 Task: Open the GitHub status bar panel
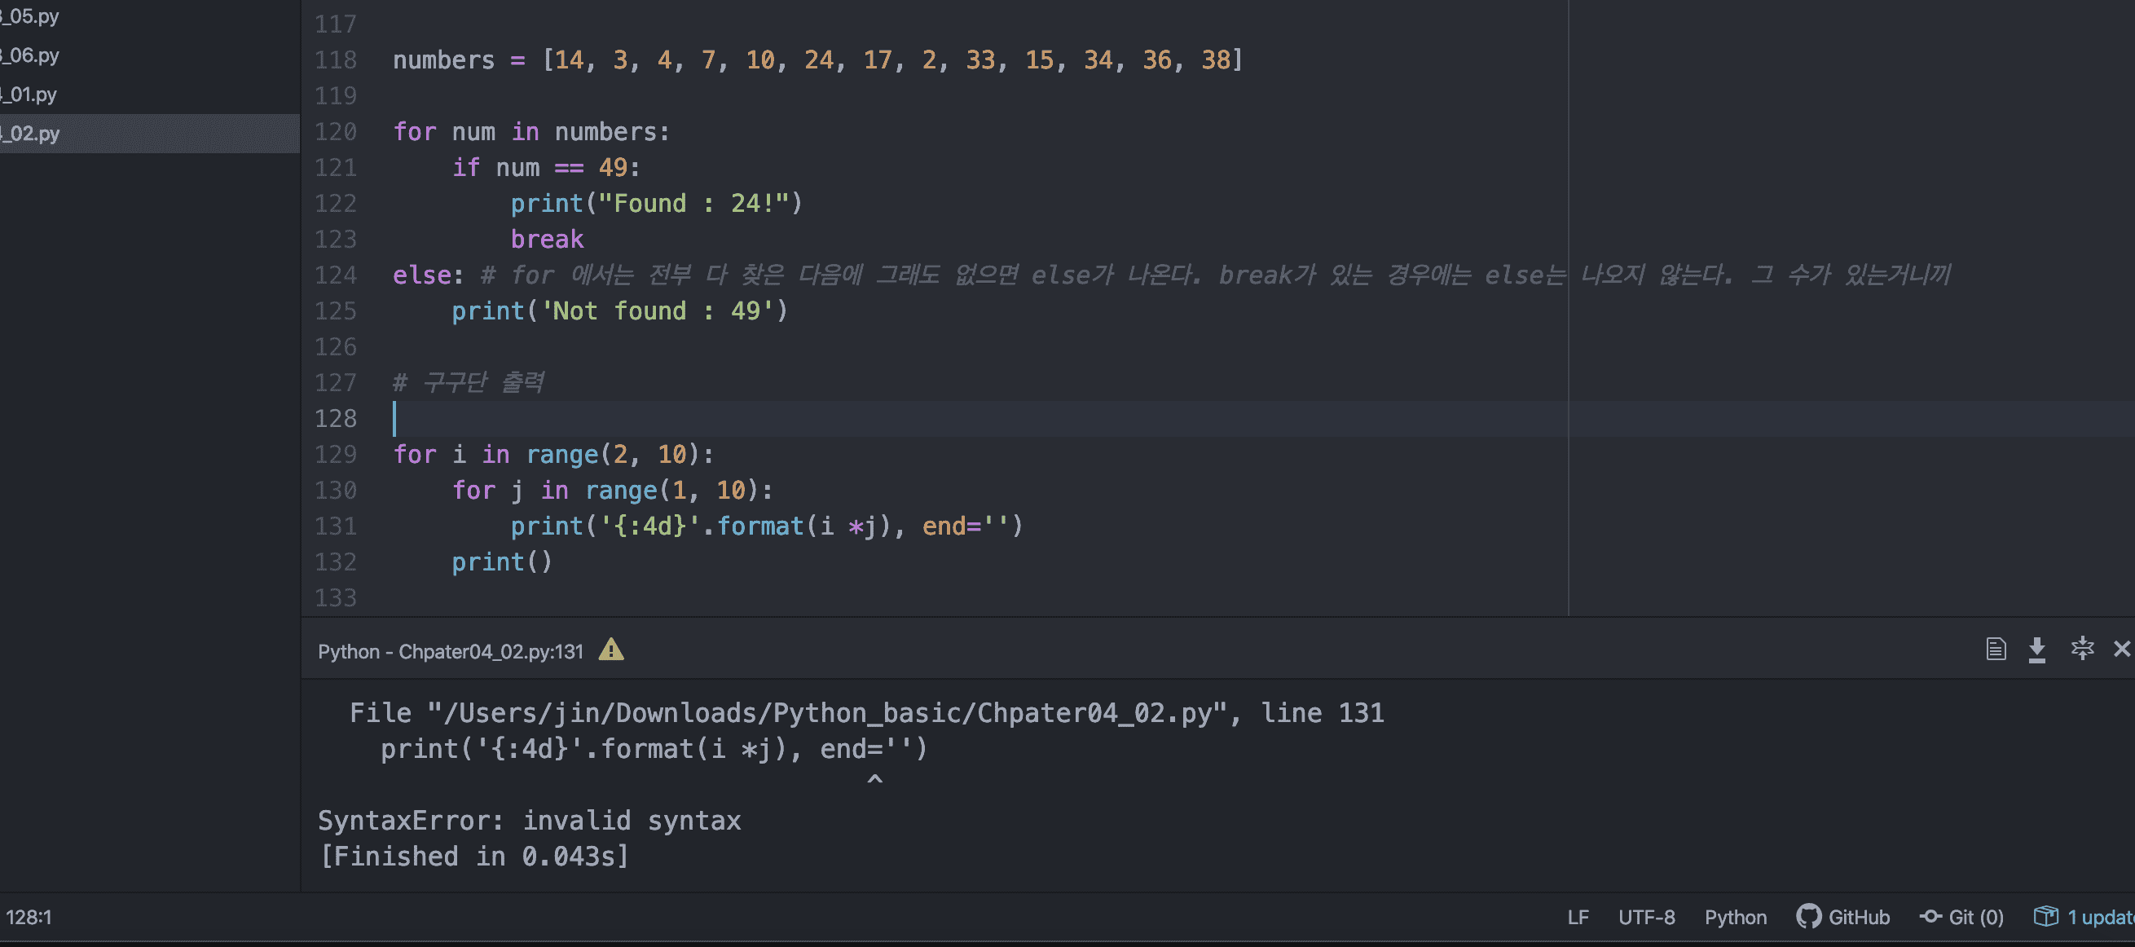point(1842,917)
